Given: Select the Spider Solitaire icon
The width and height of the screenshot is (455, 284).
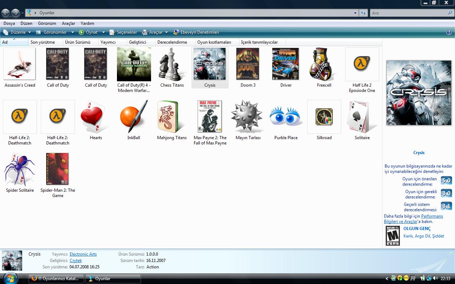Looking at the screenshot, I should 20,169.
